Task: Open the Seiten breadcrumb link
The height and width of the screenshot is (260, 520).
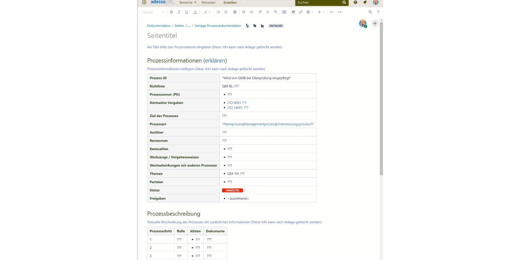Action: tap(179, 26)
